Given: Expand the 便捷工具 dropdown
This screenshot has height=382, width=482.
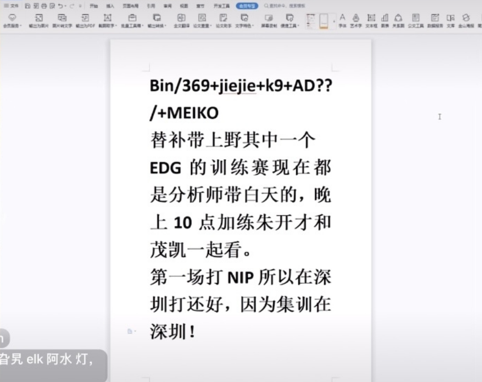Looking at the screenshot, I should pos(290,20).
